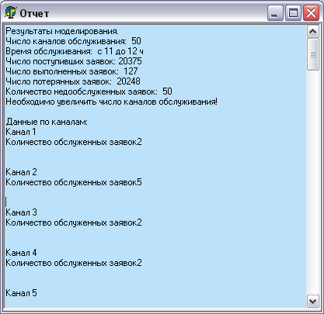Click the 'Время обслуживания: с 11 до 12 ч' line
Screen dimensions: 324x314
(x=75, y=51)
